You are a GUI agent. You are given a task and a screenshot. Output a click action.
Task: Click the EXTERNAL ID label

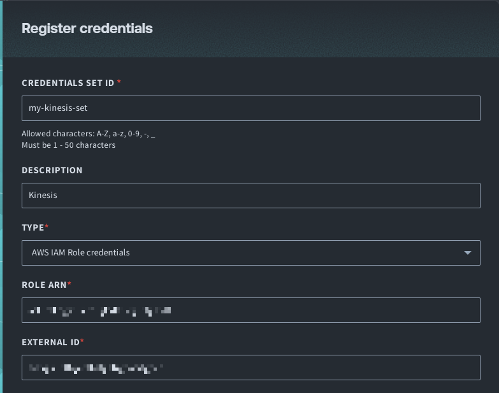pyautogui.click(x=50, y=342)
